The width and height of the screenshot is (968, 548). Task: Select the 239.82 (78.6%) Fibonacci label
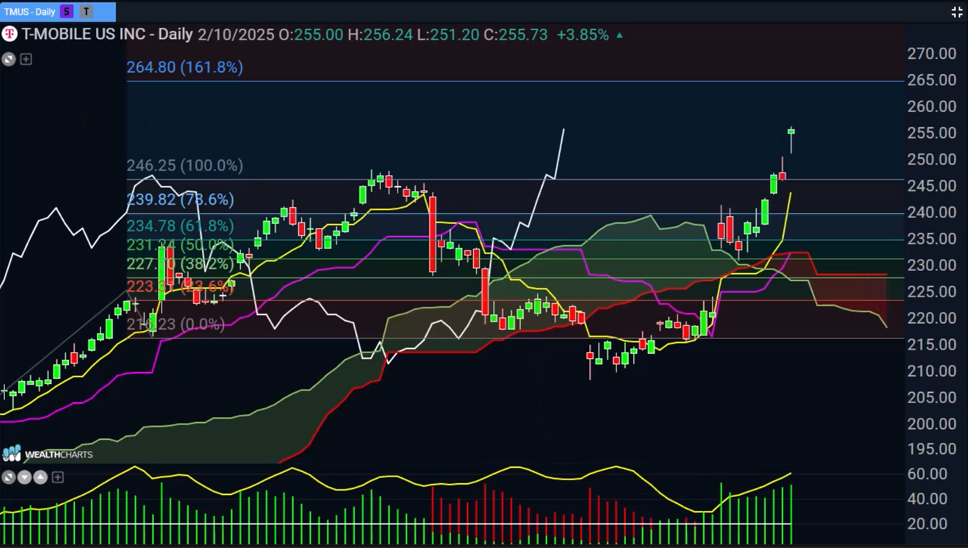(180, 200)
